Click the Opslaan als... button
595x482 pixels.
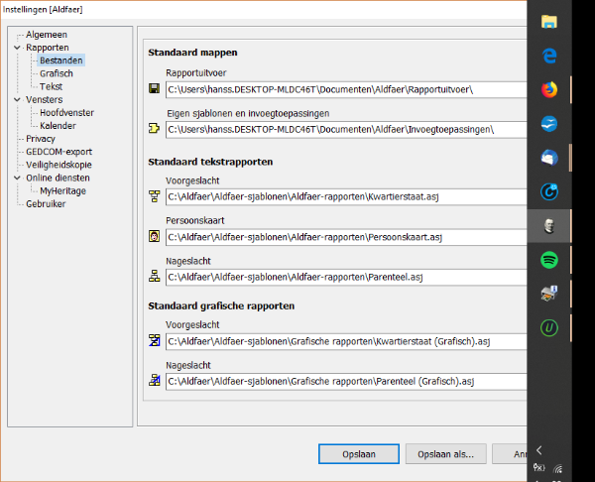446,454
